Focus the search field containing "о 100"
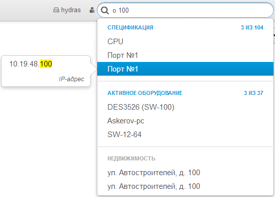This screenshot has height=197, width=275. pyautogui.click(x=185, y=10)
